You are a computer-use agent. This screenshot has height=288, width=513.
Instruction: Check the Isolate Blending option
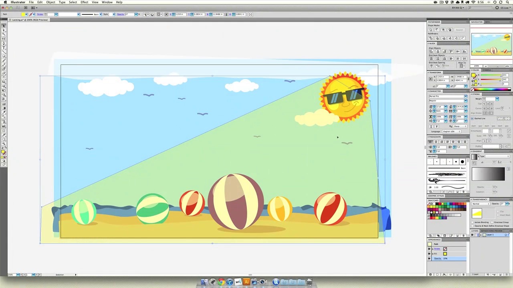[x=472, y=222]
